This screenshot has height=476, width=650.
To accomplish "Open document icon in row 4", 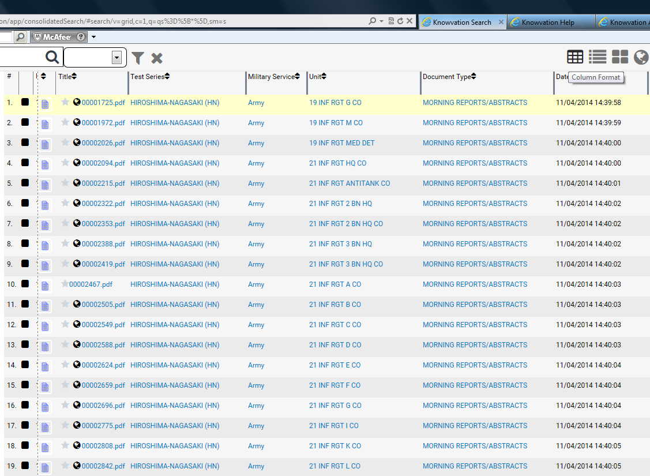I will pos(45,164).
